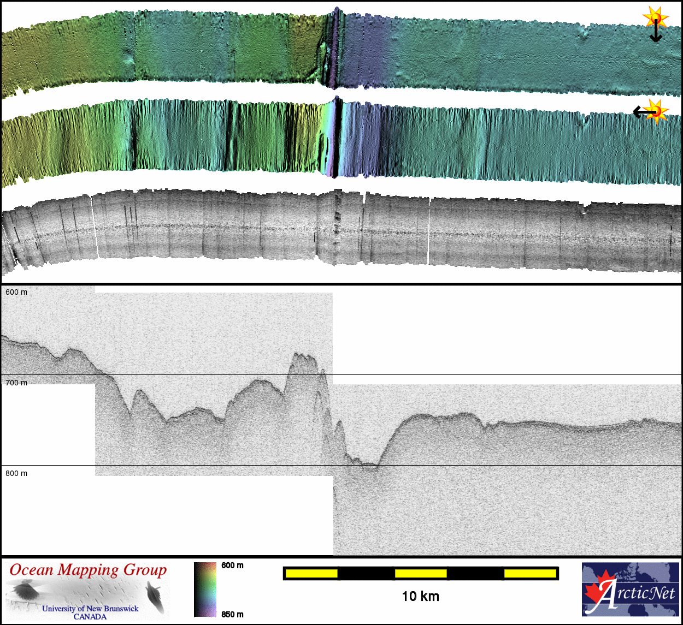This screenshot has width=683, height=625.
Task: Select the 850 m color legend label
Action: 232,614
